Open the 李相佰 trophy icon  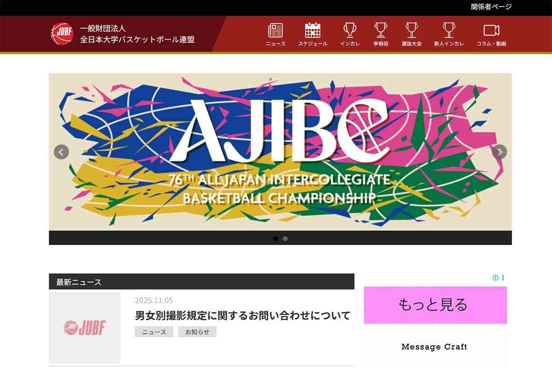[x=381, y=30]
